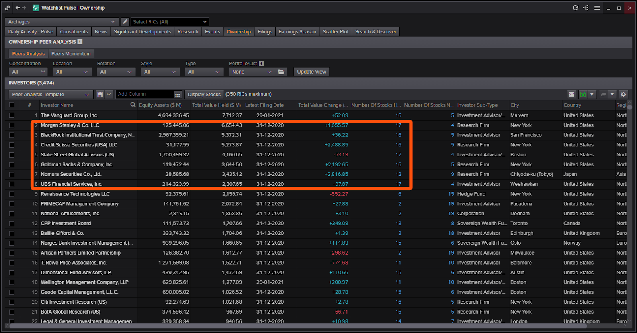
Task: Expand the save template arrow dropdown
Action: point(109,94)
